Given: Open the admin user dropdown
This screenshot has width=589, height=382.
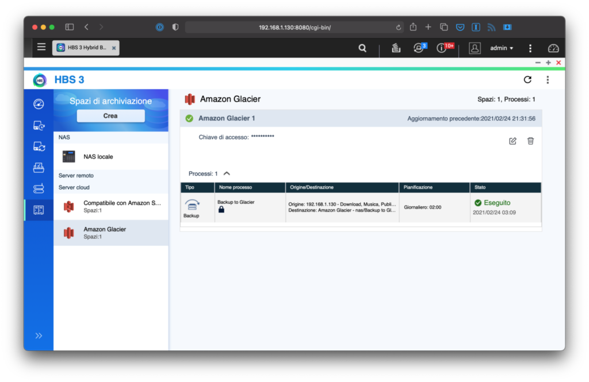Looking at the screenshot, I should pos(501,48).
